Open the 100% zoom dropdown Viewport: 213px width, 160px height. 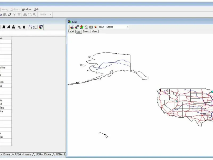(51, 15)
